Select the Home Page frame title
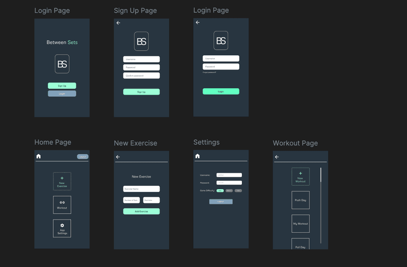Viewport: 407px width, 267px height. point(53,142)
